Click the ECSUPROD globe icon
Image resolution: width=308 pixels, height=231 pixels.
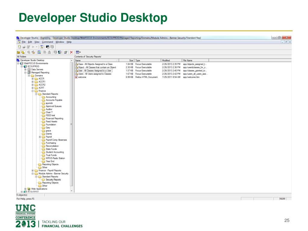coord(25,66)
